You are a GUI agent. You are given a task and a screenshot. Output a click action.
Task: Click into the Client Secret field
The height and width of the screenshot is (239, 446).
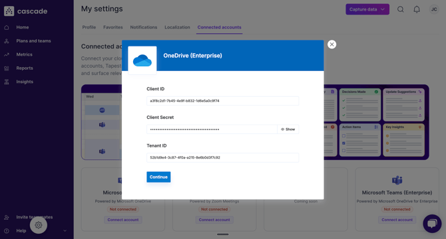click(212, 129)
